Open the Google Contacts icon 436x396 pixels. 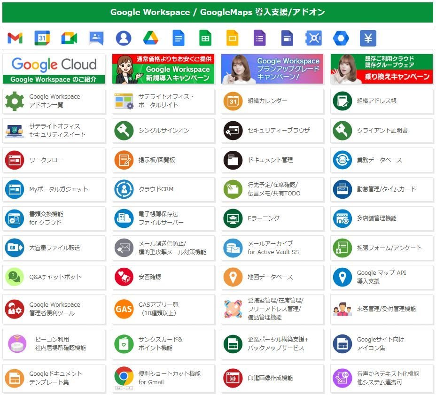coord(124,38)
